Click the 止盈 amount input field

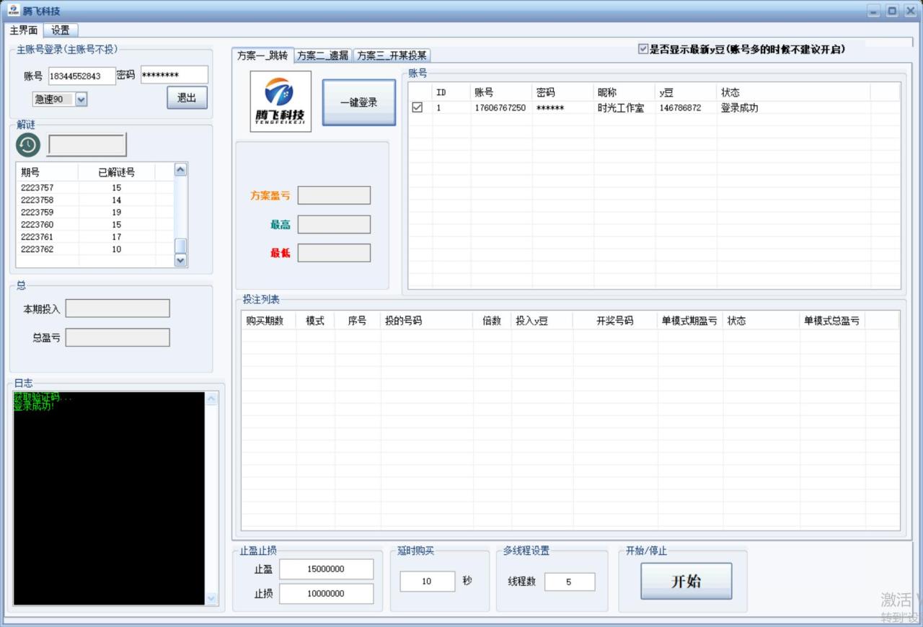coord(326,569)
